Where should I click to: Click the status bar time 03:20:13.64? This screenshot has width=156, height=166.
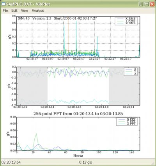pyautogui.click(x=11, y=162)
